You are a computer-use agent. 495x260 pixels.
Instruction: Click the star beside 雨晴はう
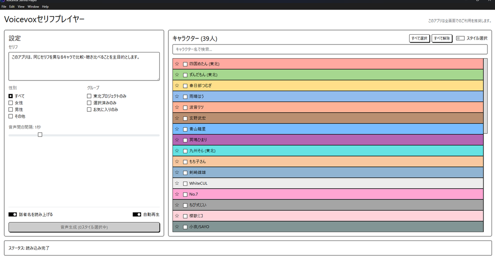pos(177,96)
